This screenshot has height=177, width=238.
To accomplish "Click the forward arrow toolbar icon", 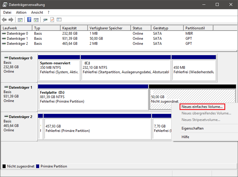I will pos(11,20).
